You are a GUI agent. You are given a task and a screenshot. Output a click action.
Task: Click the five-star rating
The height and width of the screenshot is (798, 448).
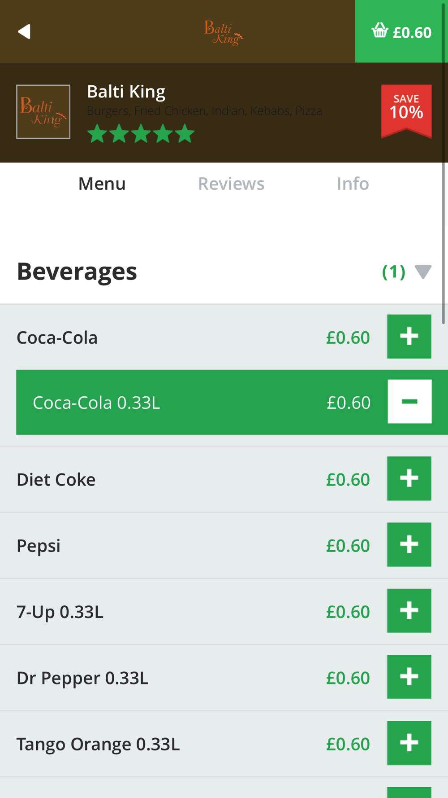[x=141, y=134]
